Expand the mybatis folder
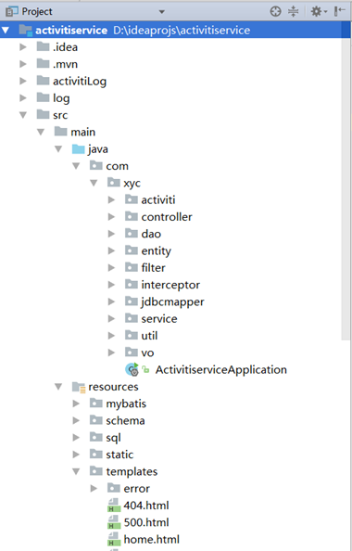Screen dimensions: 352x551 (x=76, y=404)
